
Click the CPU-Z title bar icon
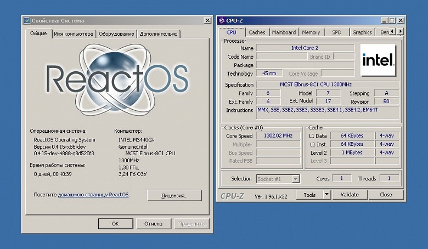click(222, 20)
